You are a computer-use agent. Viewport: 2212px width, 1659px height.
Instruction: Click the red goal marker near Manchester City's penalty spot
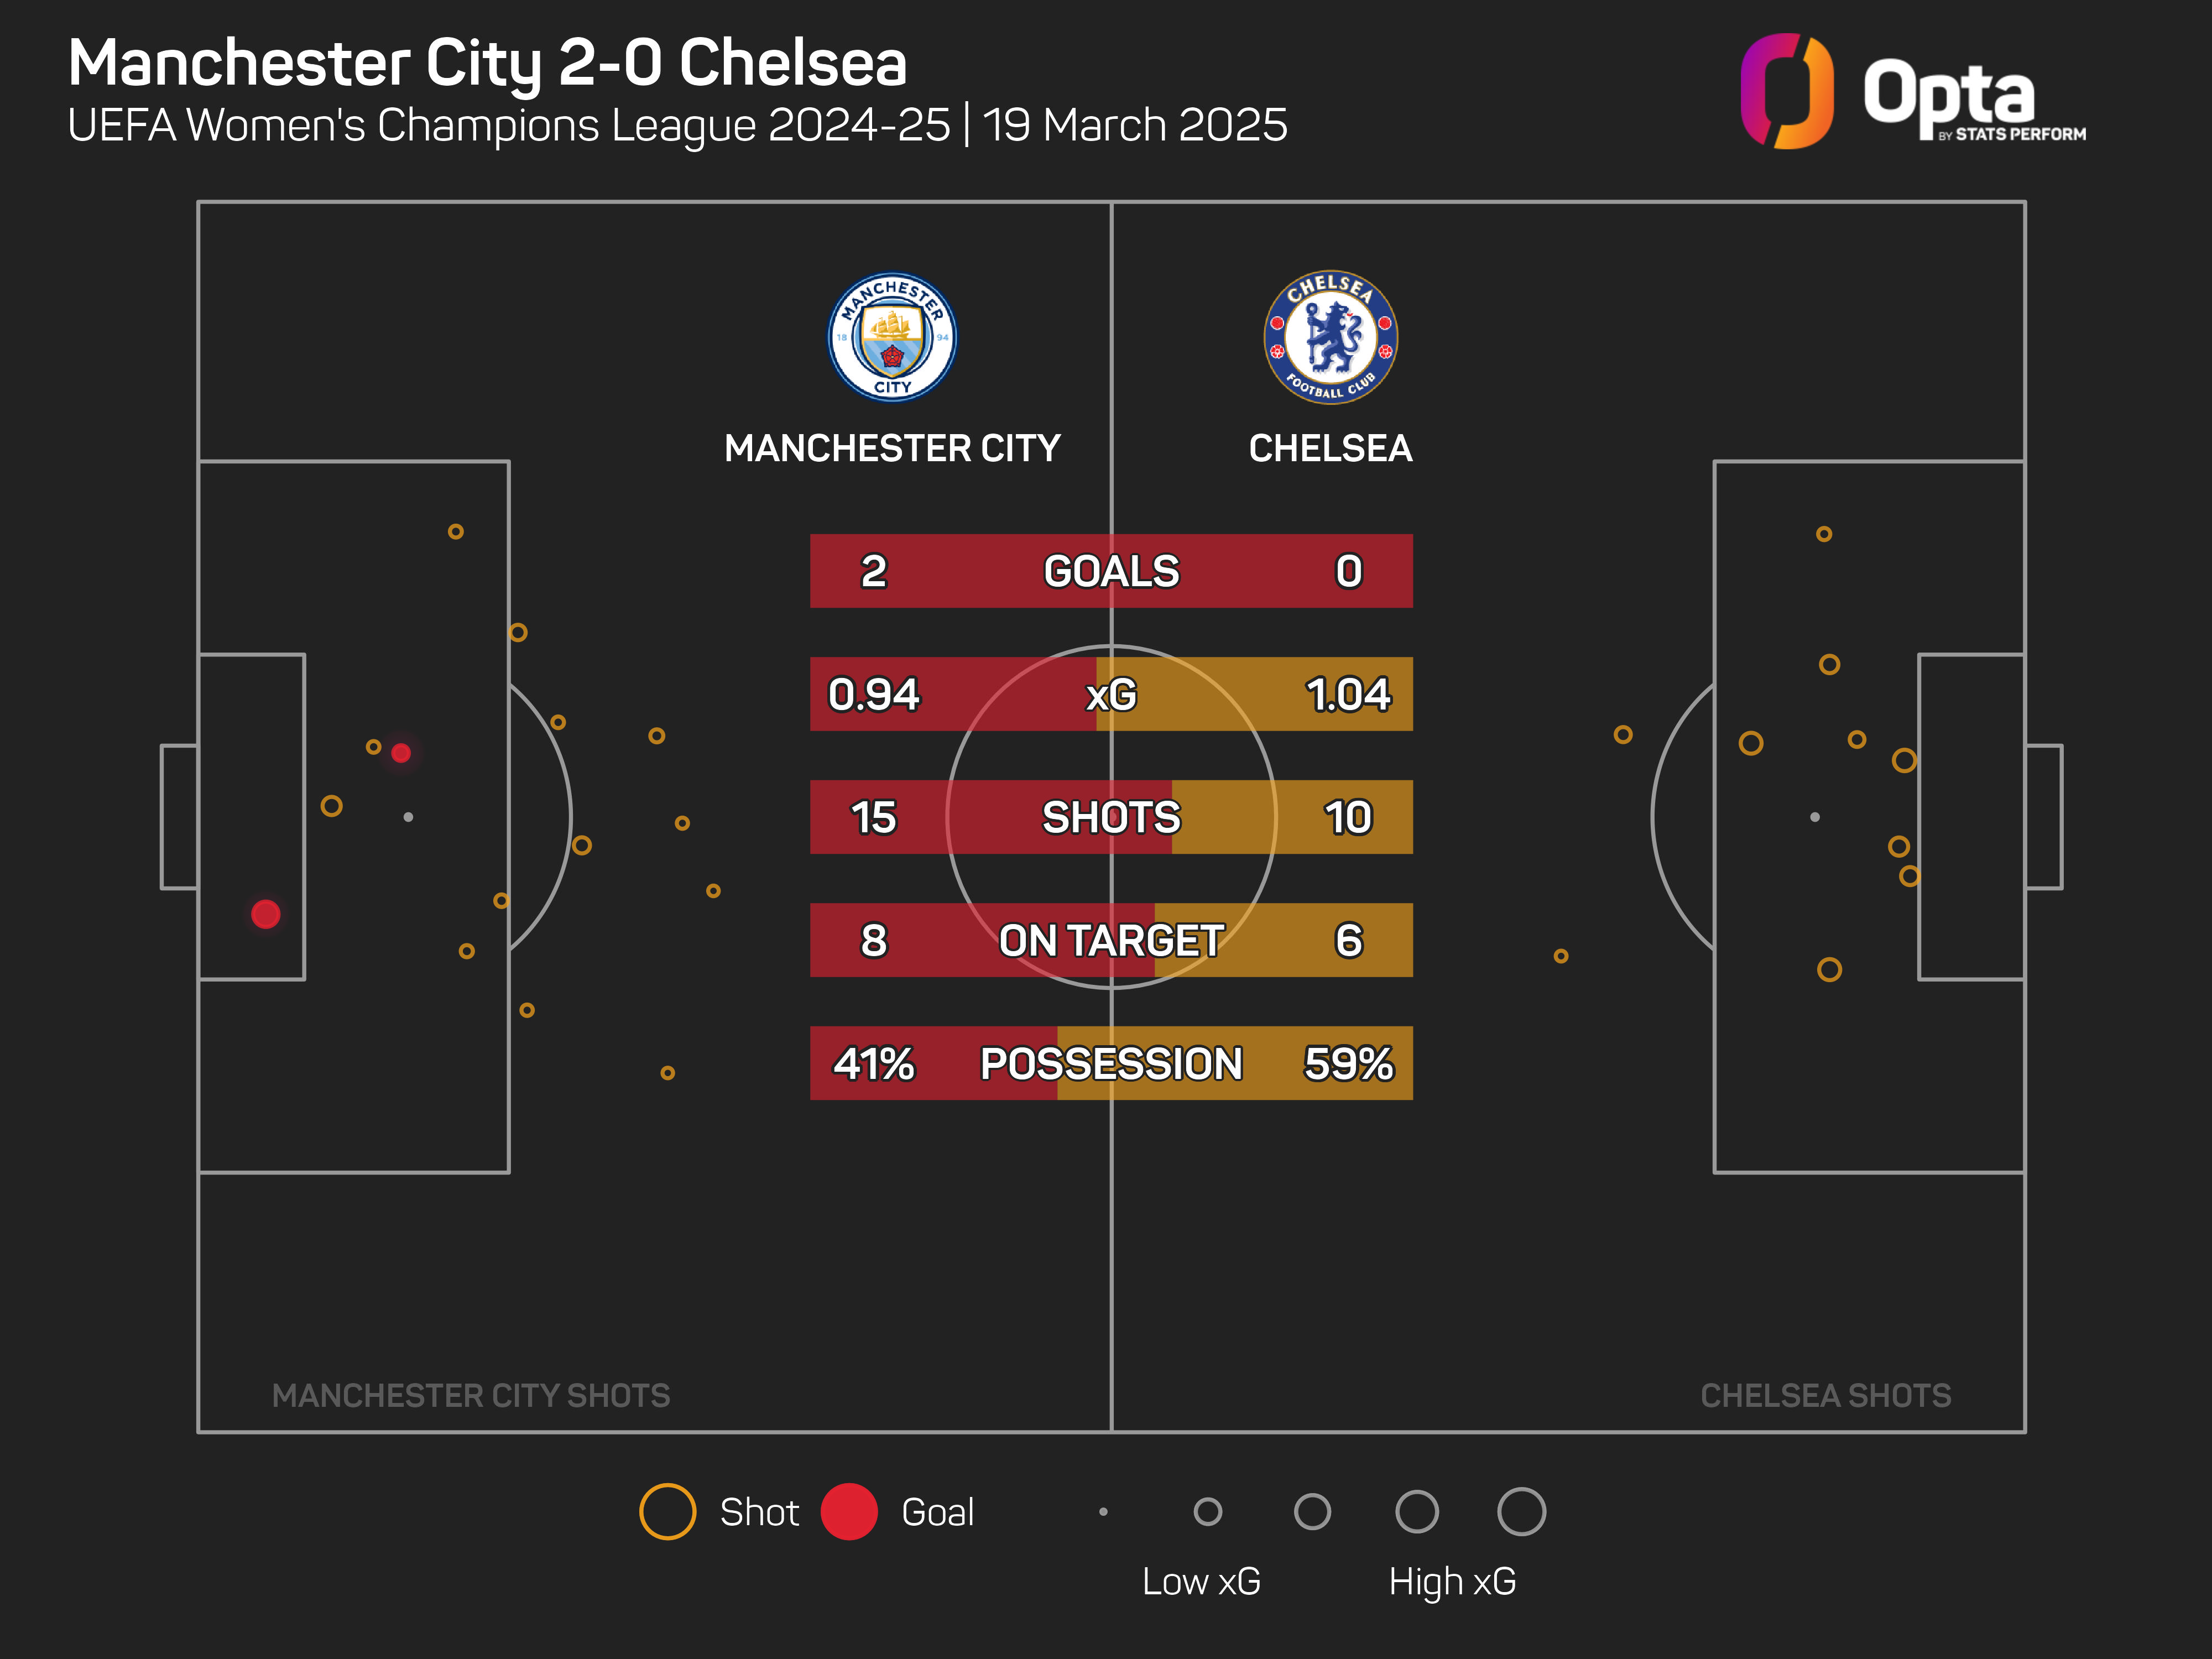click(x=401, y=753)
